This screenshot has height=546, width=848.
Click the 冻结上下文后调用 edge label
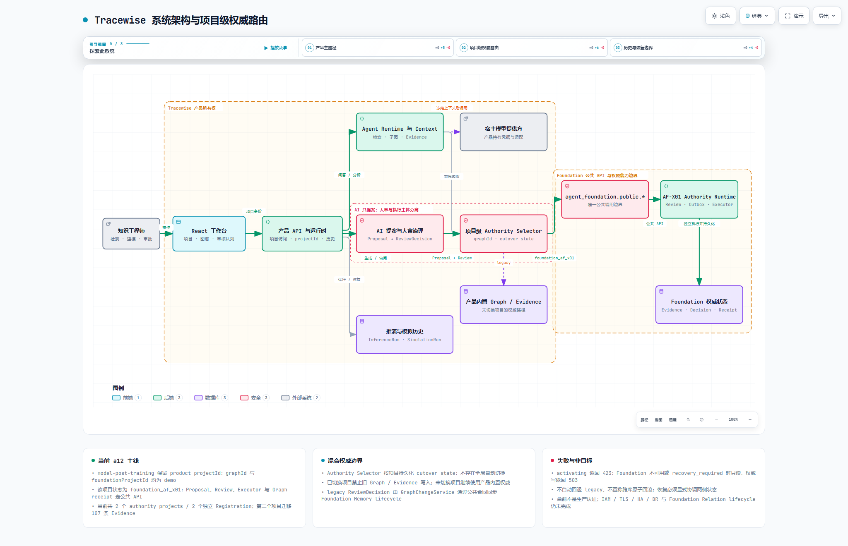pos(452,108)
